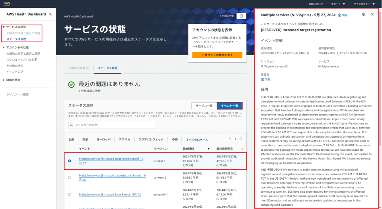Open タイムゾーン設定 in sidebar
This screenshot has height=209, width=382.
[18, 94]
